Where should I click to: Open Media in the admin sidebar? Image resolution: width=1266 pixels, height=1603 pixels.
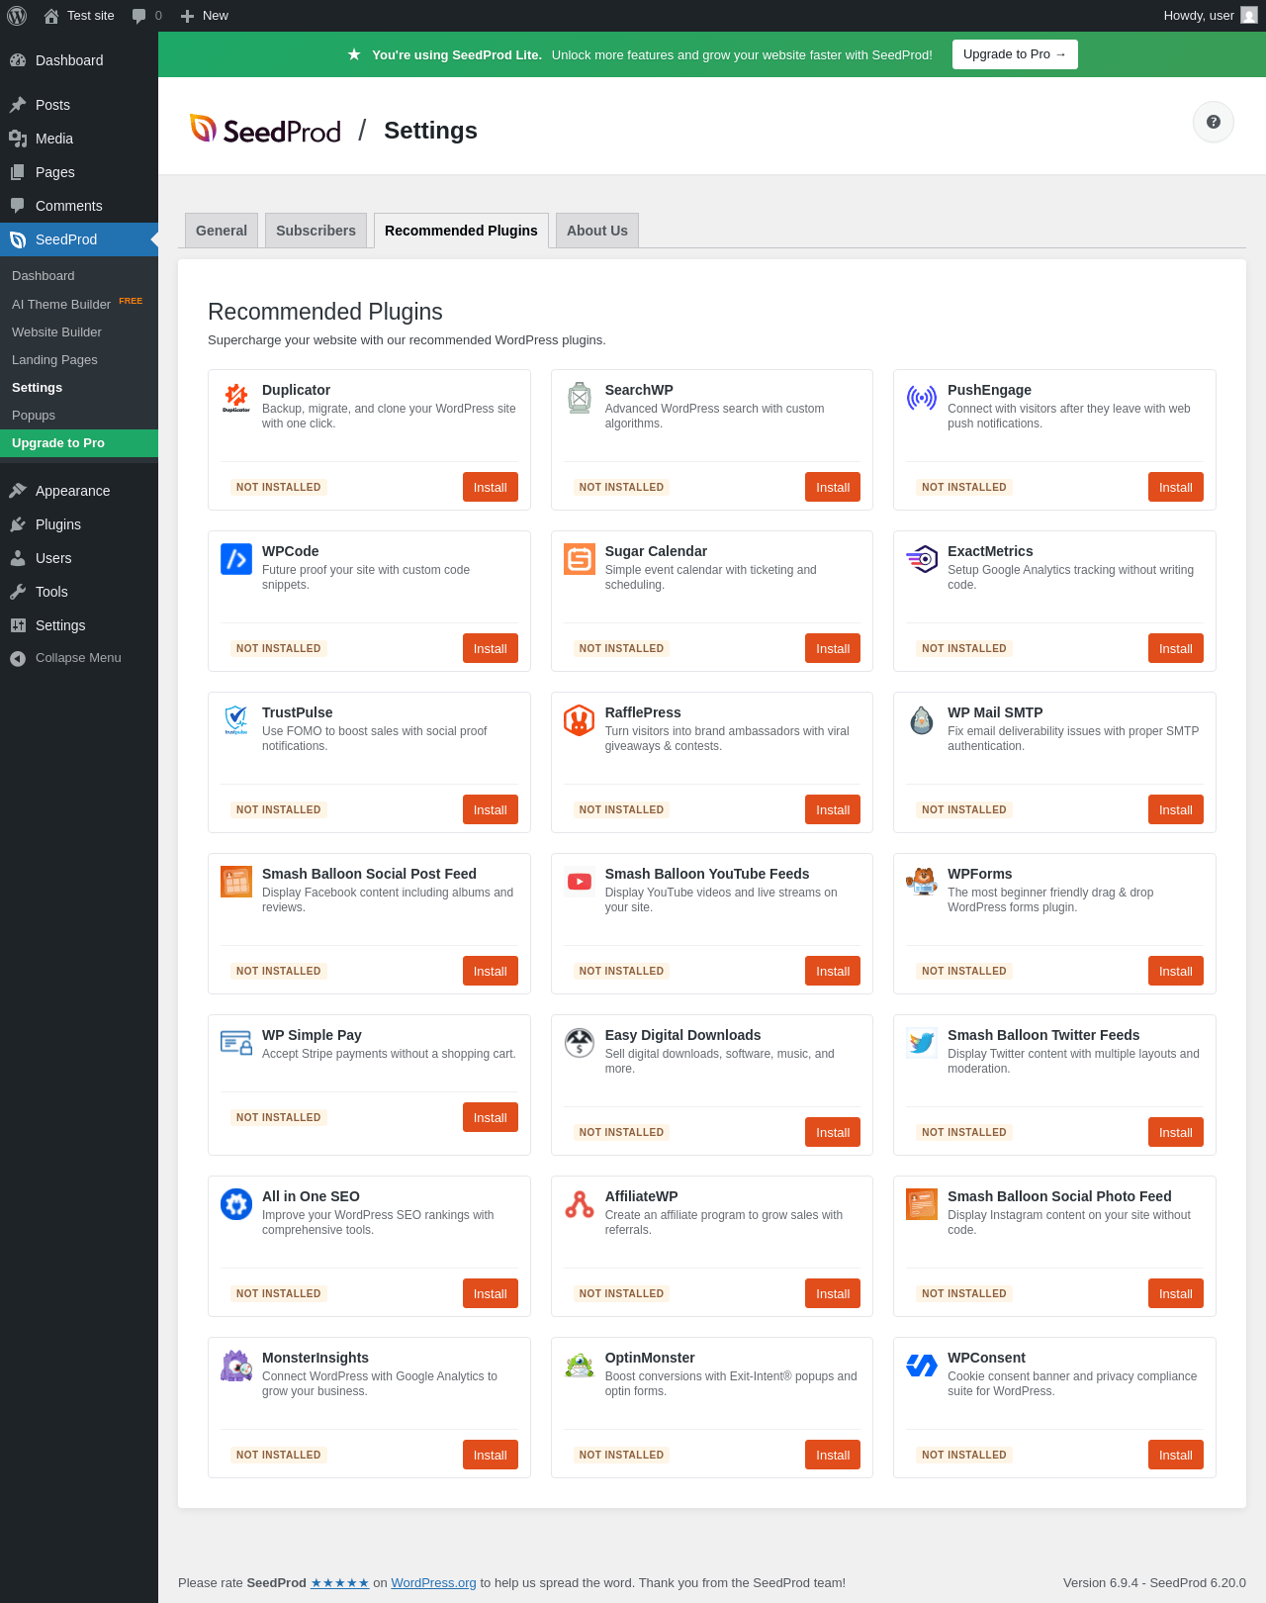click(x=79, y=139)
